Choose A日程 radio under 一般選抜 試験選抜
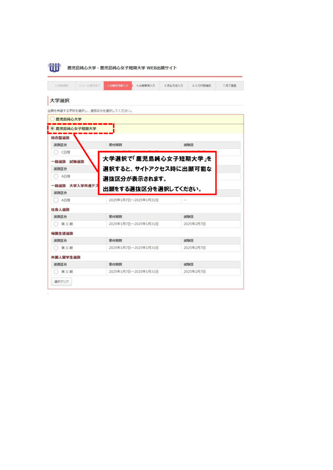 pos(56,176)
